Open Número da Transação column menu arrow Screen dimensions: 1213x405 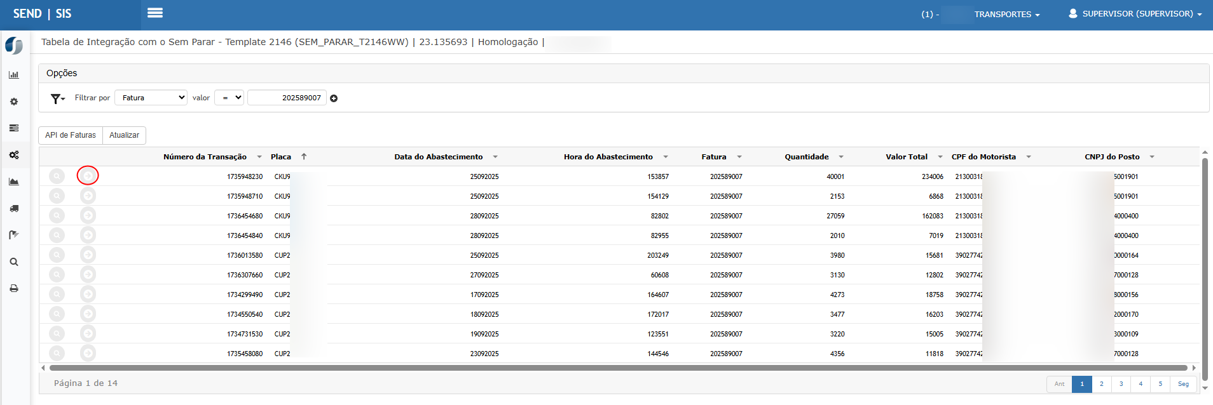coord(259,157)
